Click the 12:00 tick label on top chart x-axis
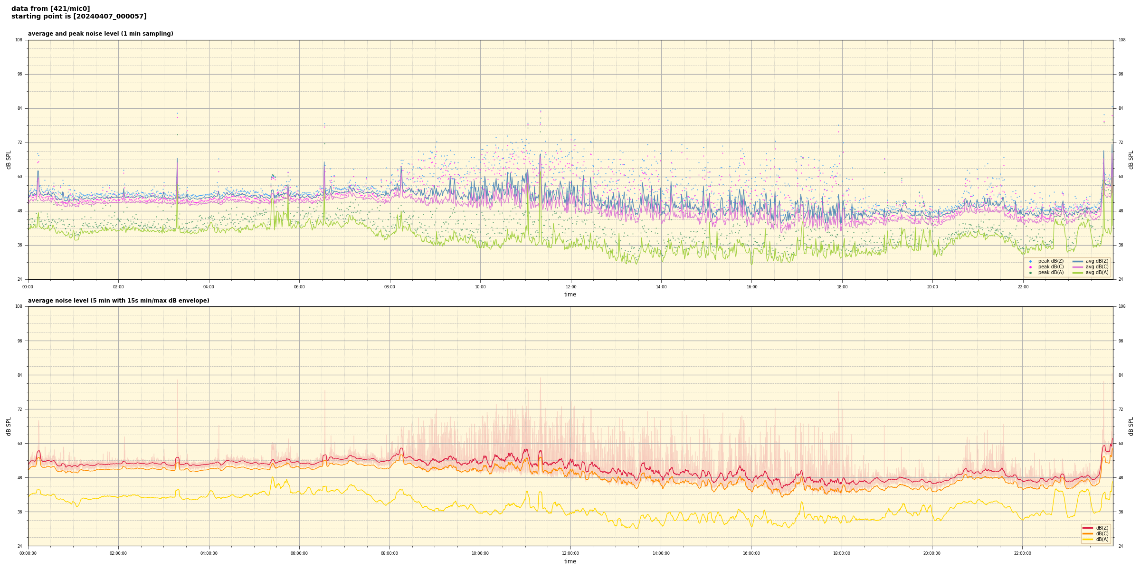The width and height of the screenshot is (1140, 570). pos(570,287)
